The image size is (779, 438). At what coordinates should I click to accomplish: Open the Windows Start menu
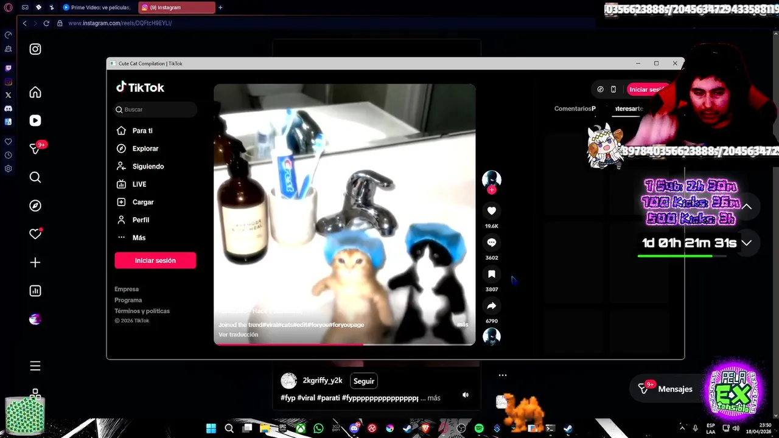211,428
